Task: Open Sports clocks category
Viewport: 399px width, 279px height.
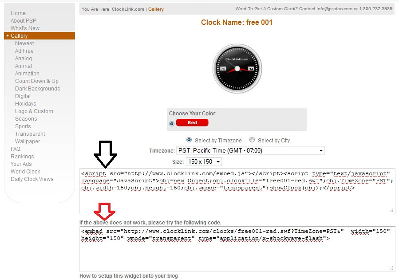Action: [x=23, y=126]
